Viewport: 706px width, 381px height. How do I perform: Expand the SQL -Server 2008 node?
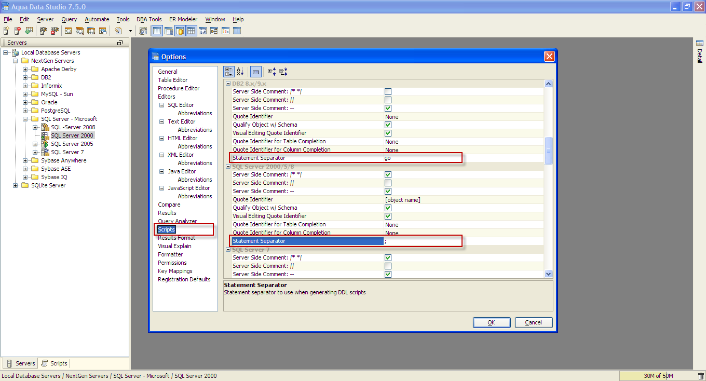[x=35, y=127]
